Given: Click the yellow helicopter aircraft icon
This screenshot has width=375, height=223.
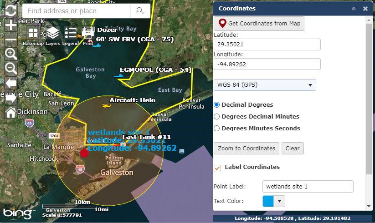Looking at the screenshot, I should (107, 105).
